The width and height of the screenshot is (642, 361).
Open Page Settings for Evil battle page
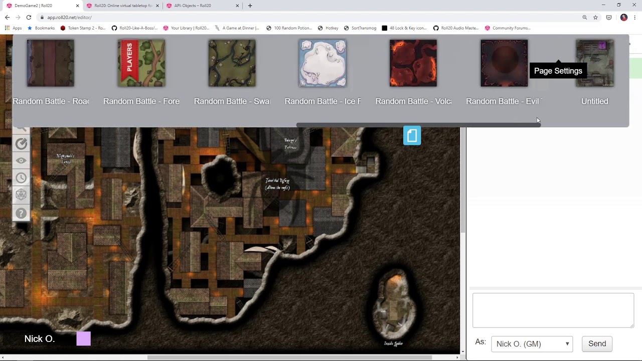click(558, 71)
